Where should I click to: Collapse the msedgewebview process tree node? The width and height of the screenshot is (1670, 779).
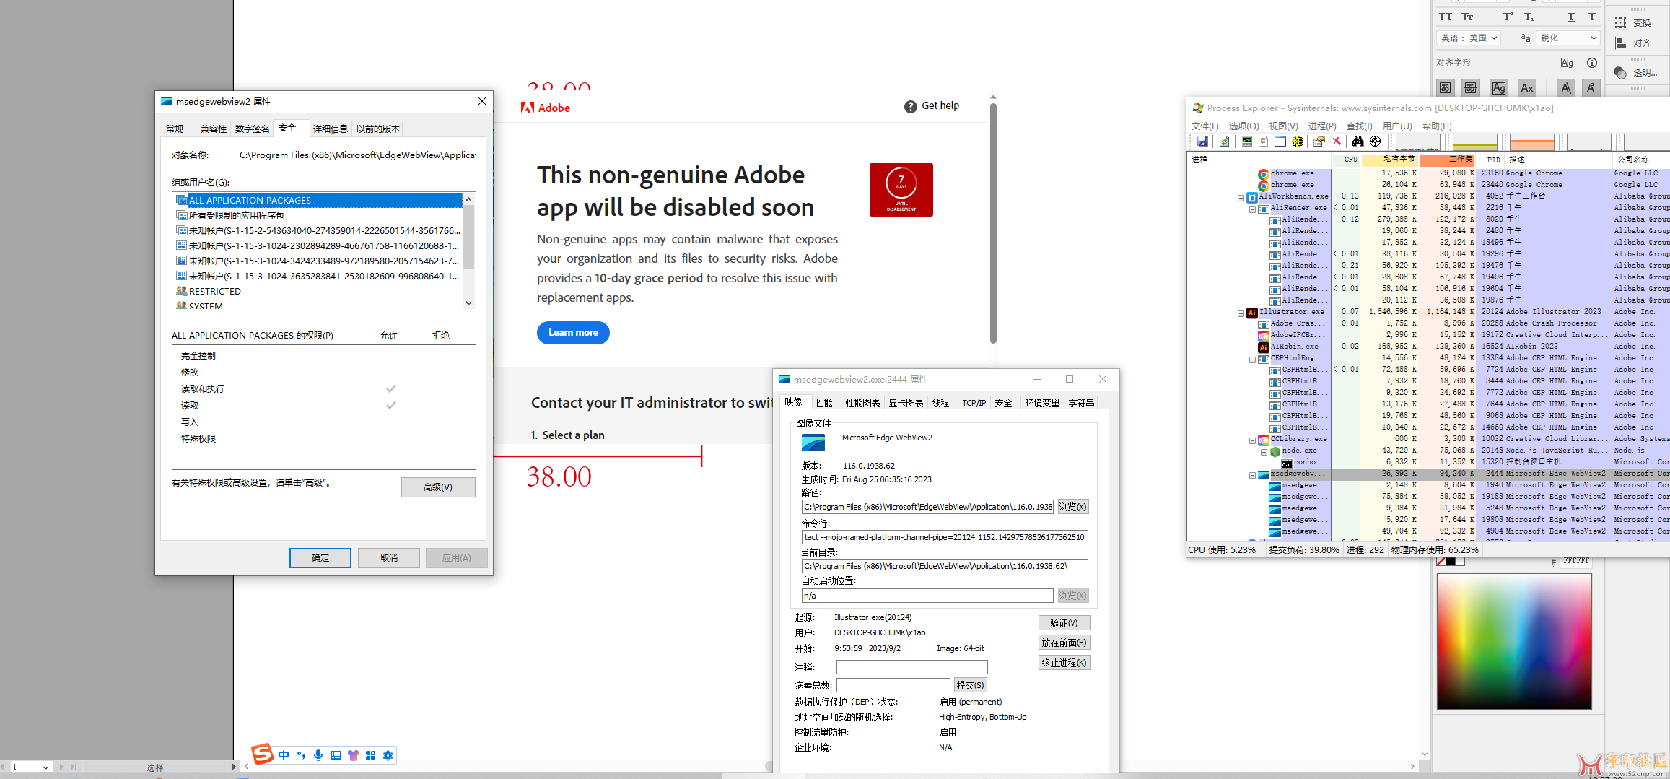pos(1253,474)
